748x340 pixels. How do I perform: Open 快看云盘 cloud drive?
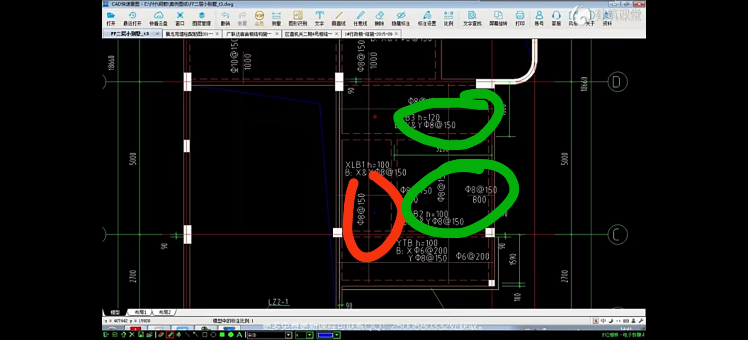[x=158, y=19]
